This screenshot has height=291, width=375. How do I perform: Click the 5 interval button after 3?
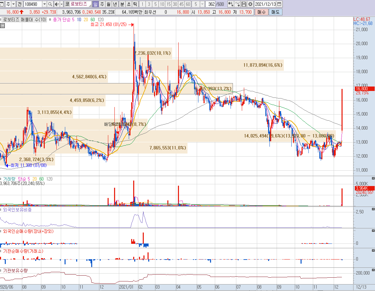155,4
